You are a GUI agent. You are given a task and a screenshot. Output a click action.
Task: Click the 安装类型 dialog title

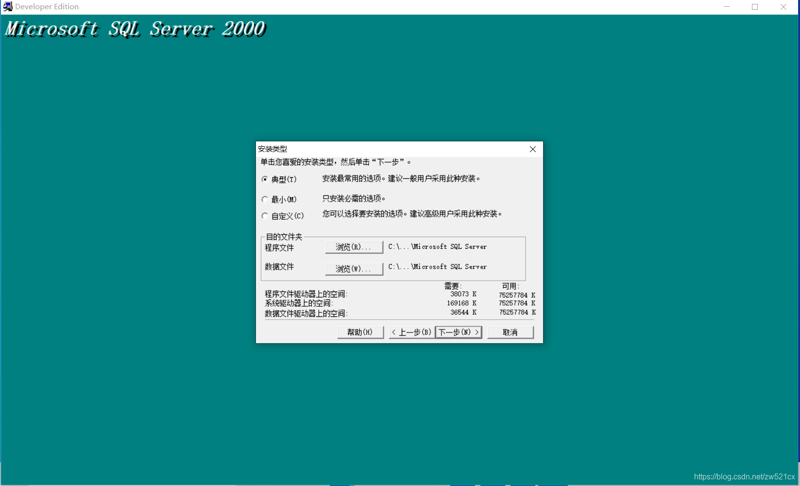click(272, 149)
